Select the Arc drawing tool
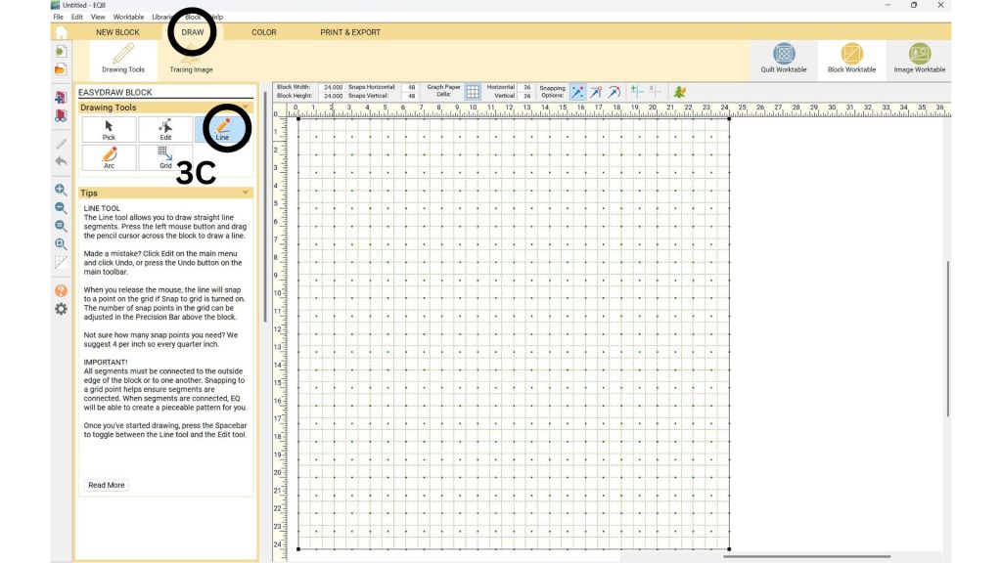Screen dimensions: 1002x563 pyautogui.click(x=109, y=157)
